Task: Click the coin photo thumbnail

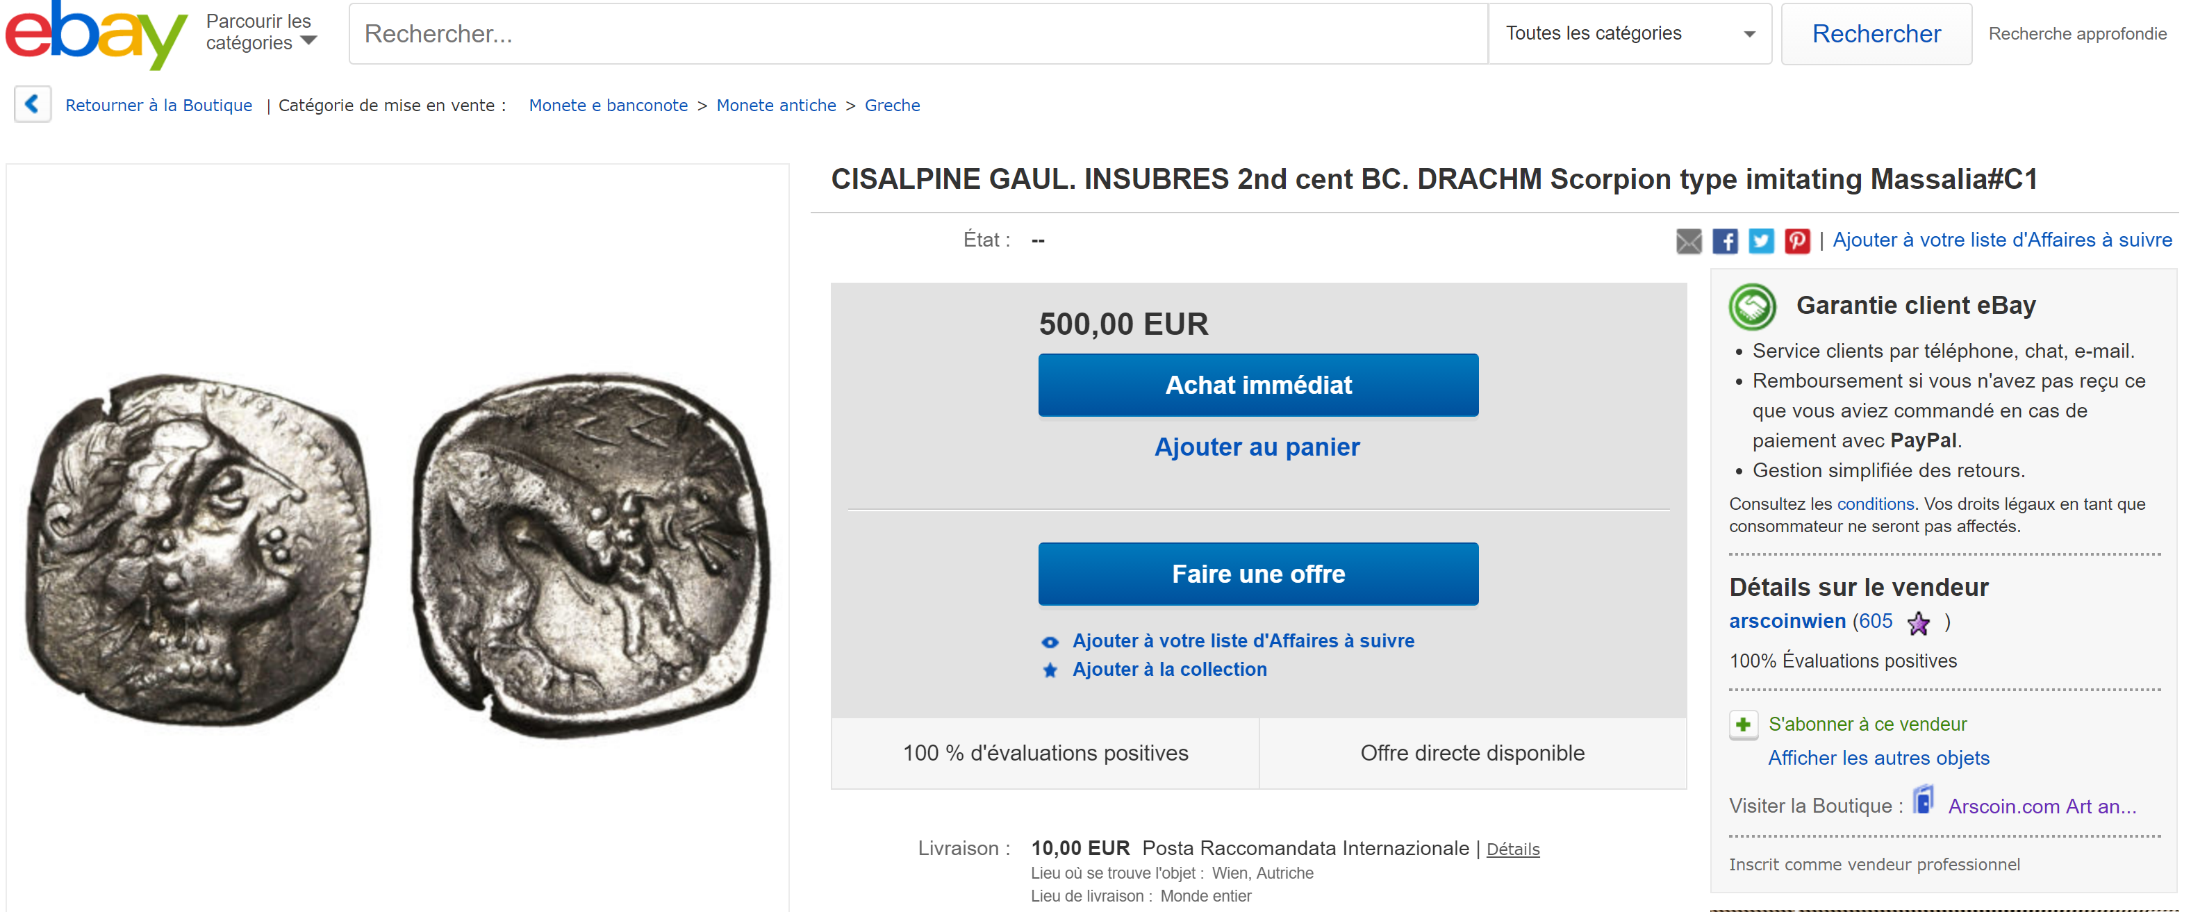Action: 398,553
